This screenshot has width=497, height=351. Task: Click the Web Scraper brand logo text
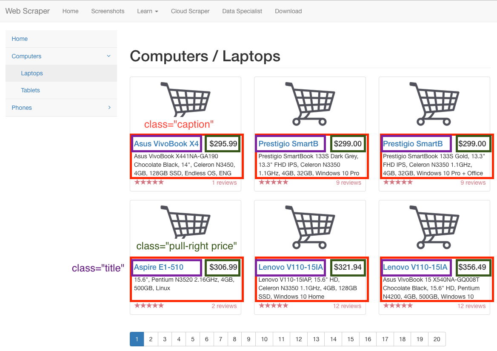pos(28,11)
